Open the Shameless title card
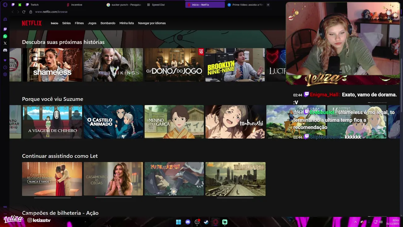This screenshot has height=227, width=403. tap(52, 65)
